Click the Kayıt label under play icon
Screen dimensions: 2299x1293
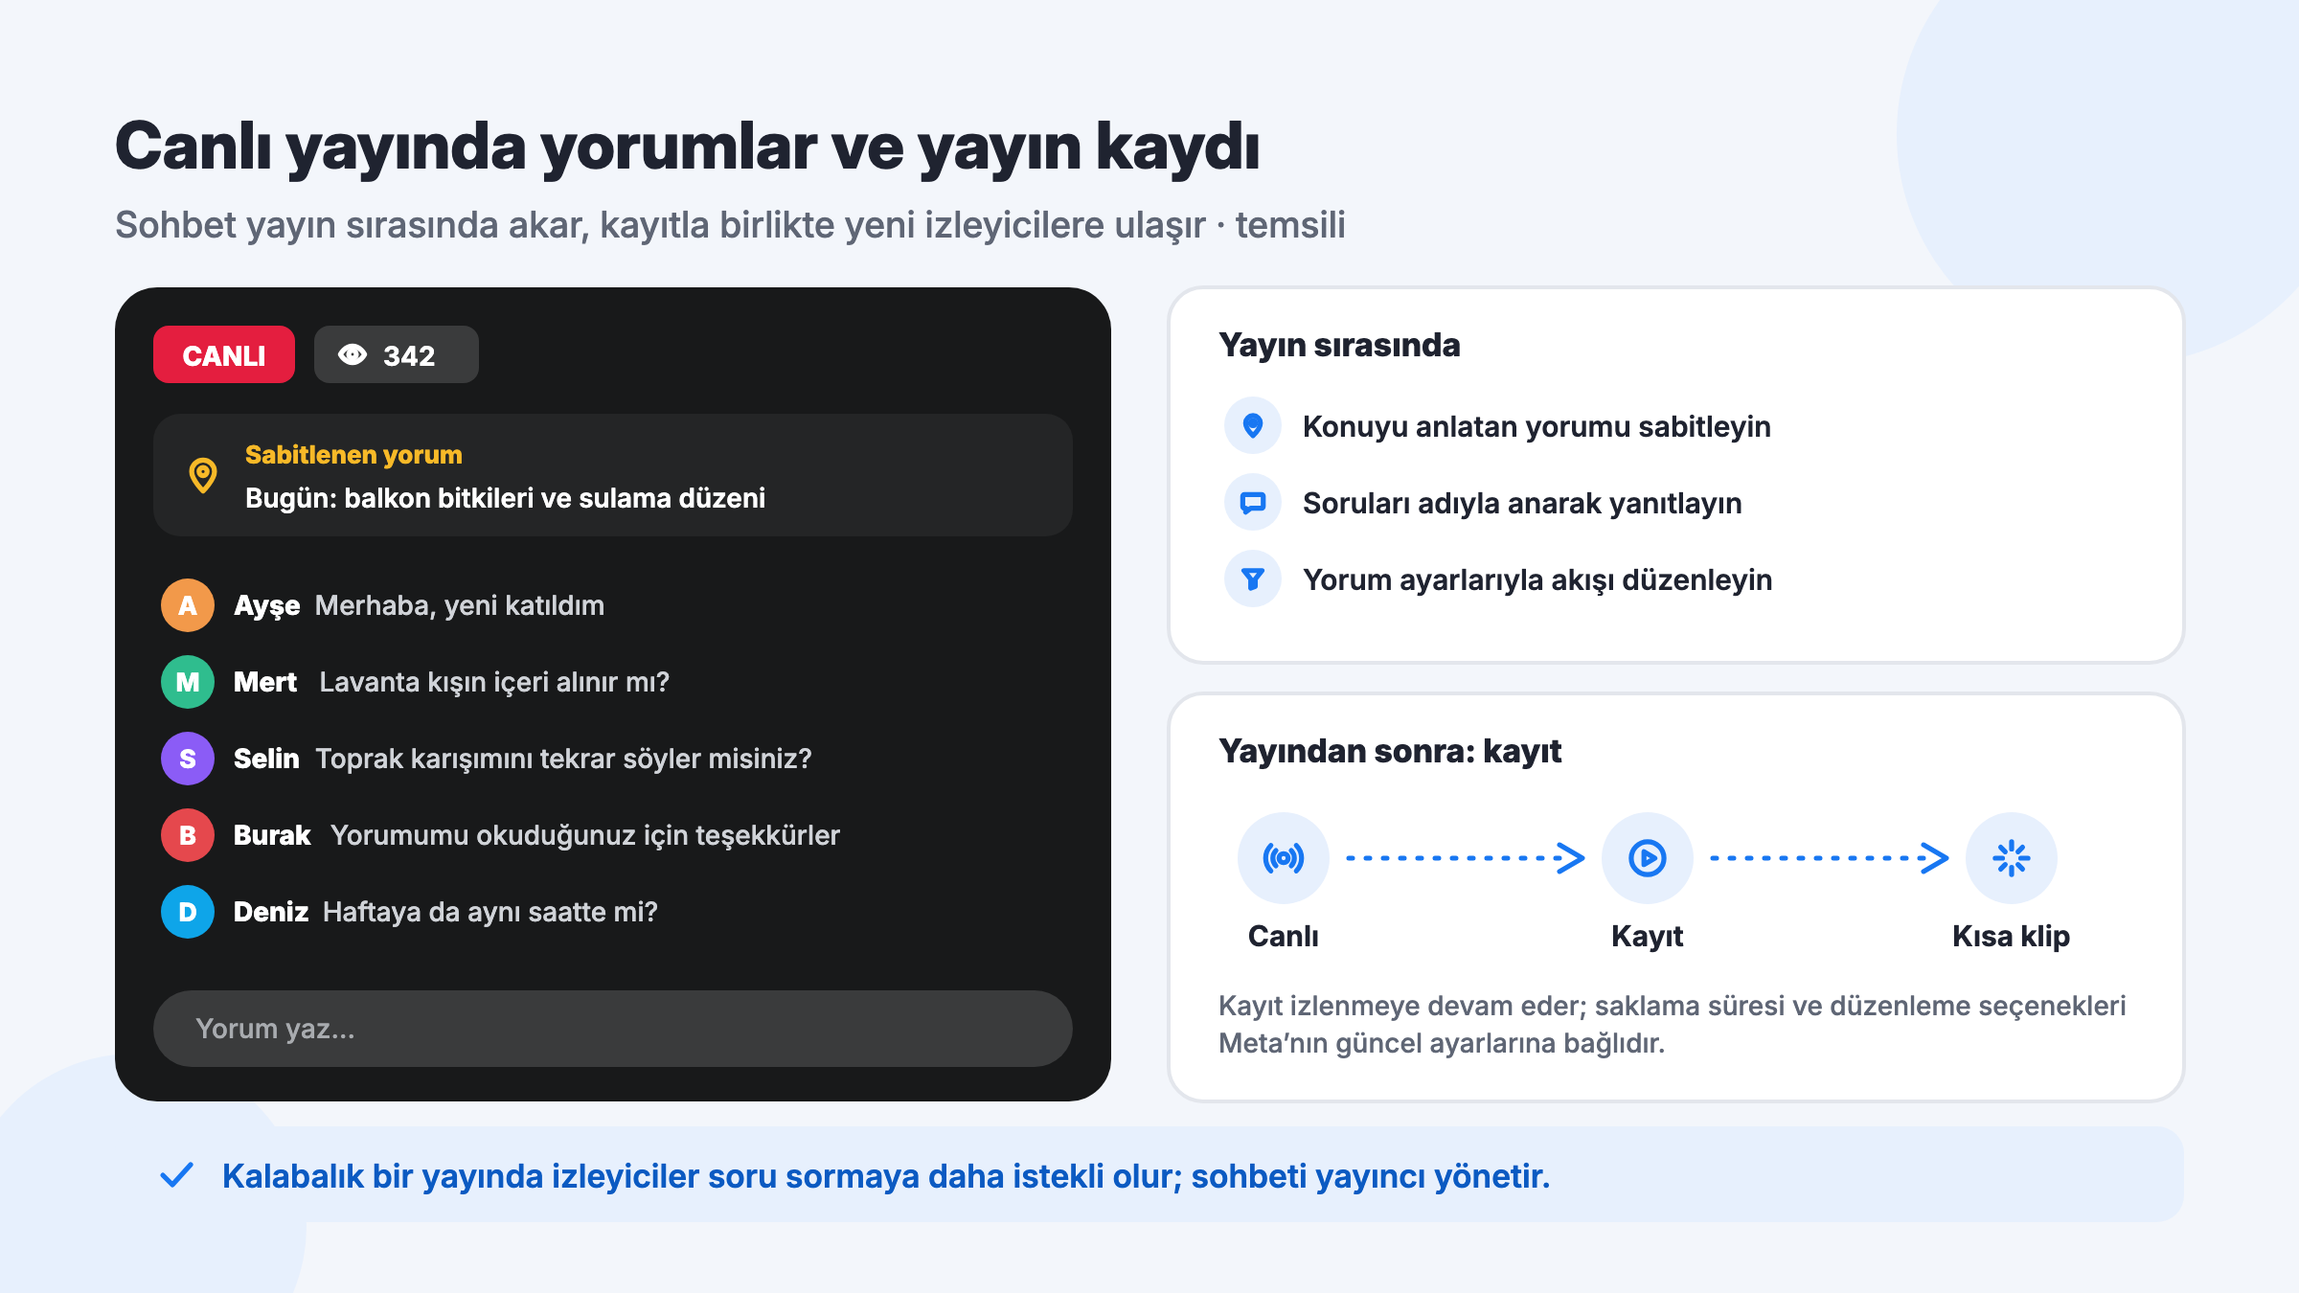coord(1648,936)
